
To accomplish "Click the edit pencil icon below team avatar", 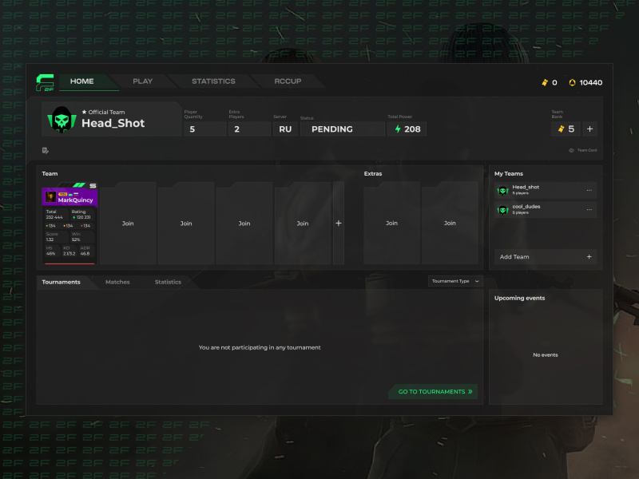I will point(46,150).
